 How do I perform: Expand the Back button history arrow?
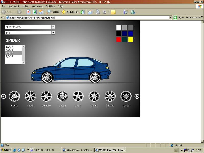(x=15, y=12)
